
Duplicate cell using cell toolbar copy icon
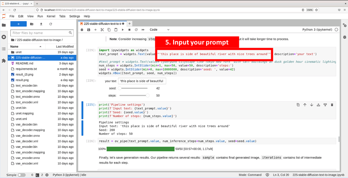click(298, 105)
